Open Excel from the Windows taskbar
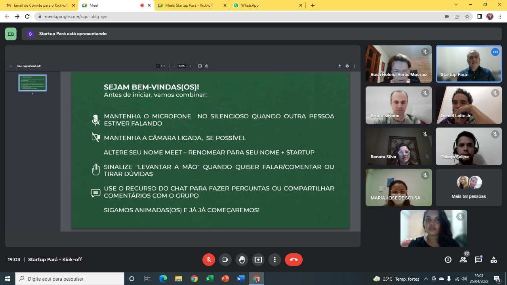Screen dimensions: 507x285 click(210, 279)
